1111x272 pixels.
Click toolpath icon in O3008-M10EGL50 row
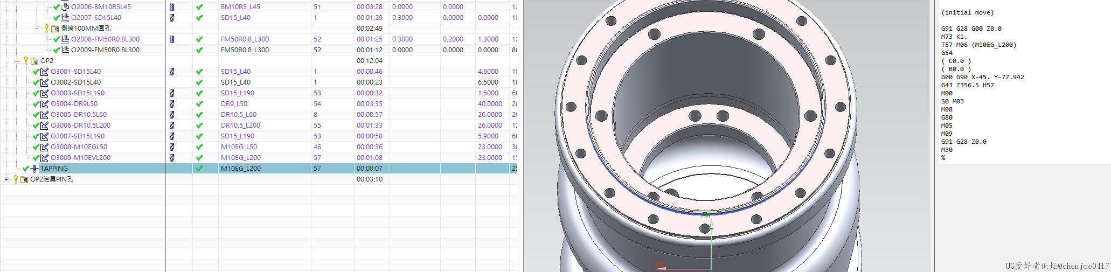[172, 147]
